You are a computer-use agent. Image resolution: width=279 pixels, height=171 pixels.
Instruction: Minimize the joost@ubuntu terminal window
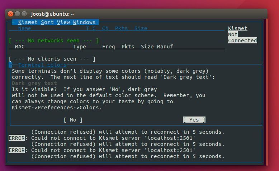[17, 14]
